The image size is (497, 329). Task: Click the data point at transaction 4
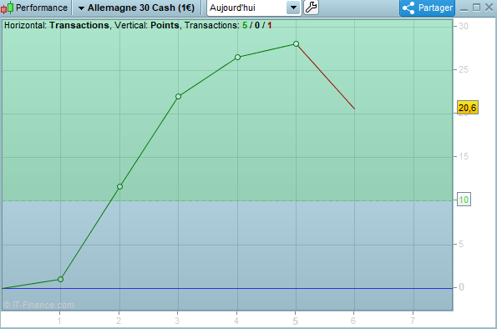pyautogui.click(x=238, y=57)
